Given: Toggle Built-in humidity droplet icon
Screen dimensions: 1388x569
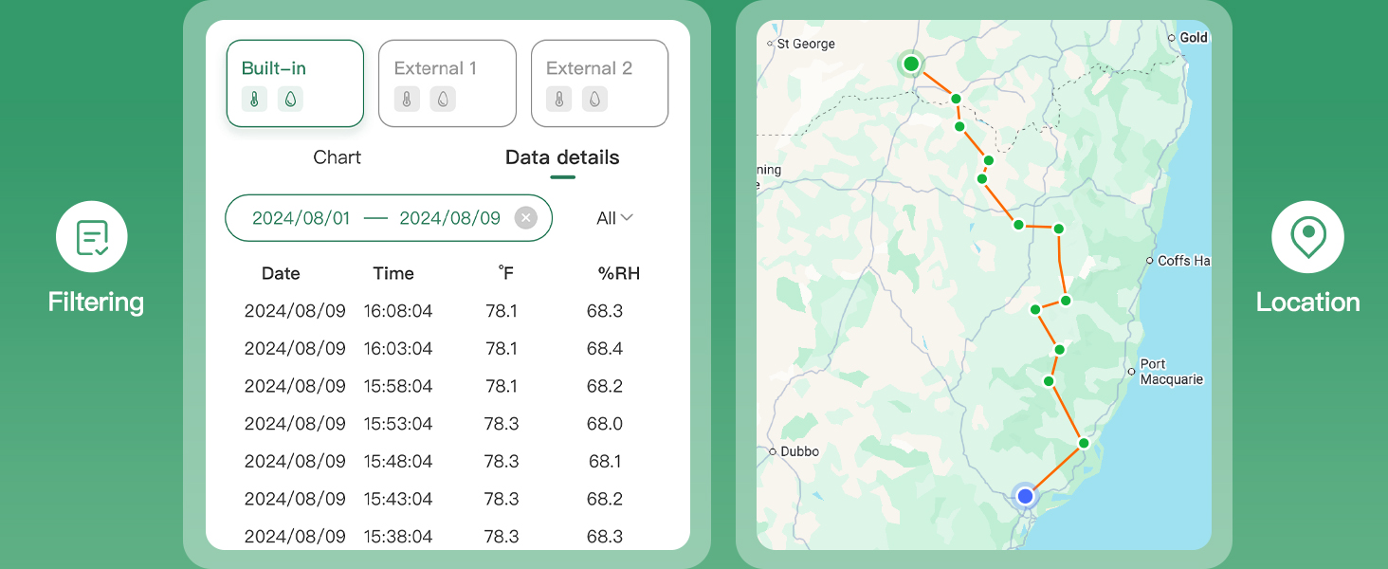Looking at the screenshot, I should click(290, 100).
